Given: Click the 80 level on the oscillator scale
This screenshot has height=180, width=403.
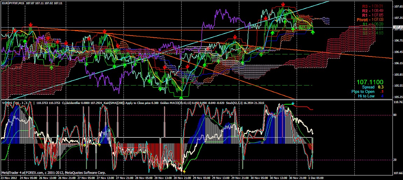Looking at the screenshot, I should pos(395,115).
